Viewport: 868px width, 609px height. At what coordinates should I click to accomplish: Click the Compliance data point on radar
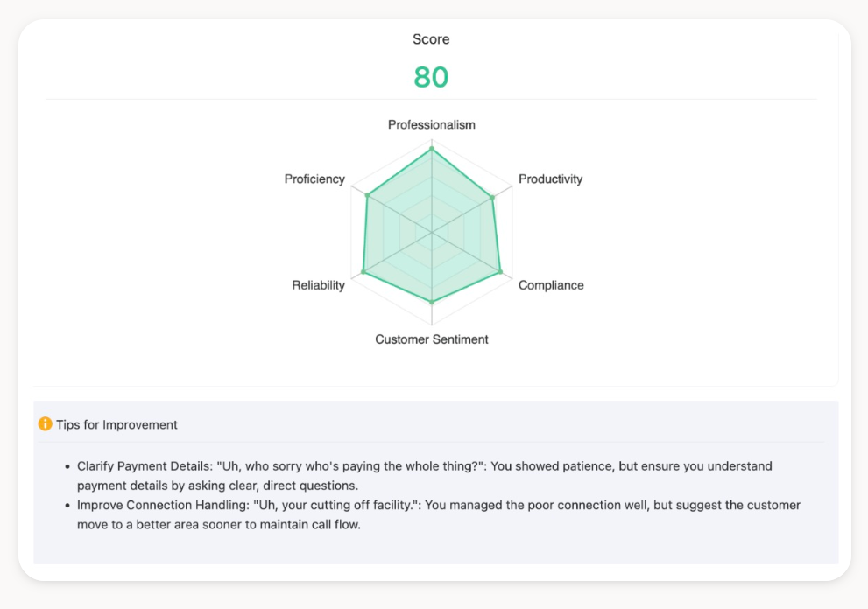coord(500,273)
